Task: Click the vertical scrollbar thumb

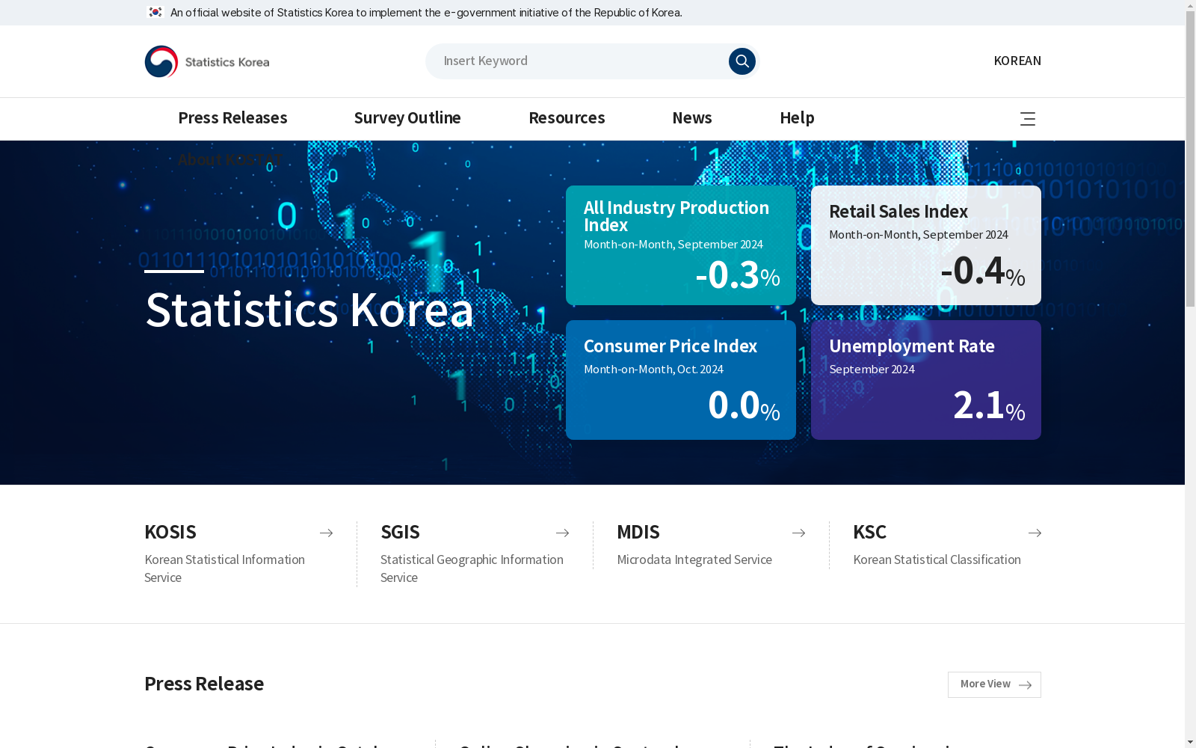Action: coord(1190,159)
